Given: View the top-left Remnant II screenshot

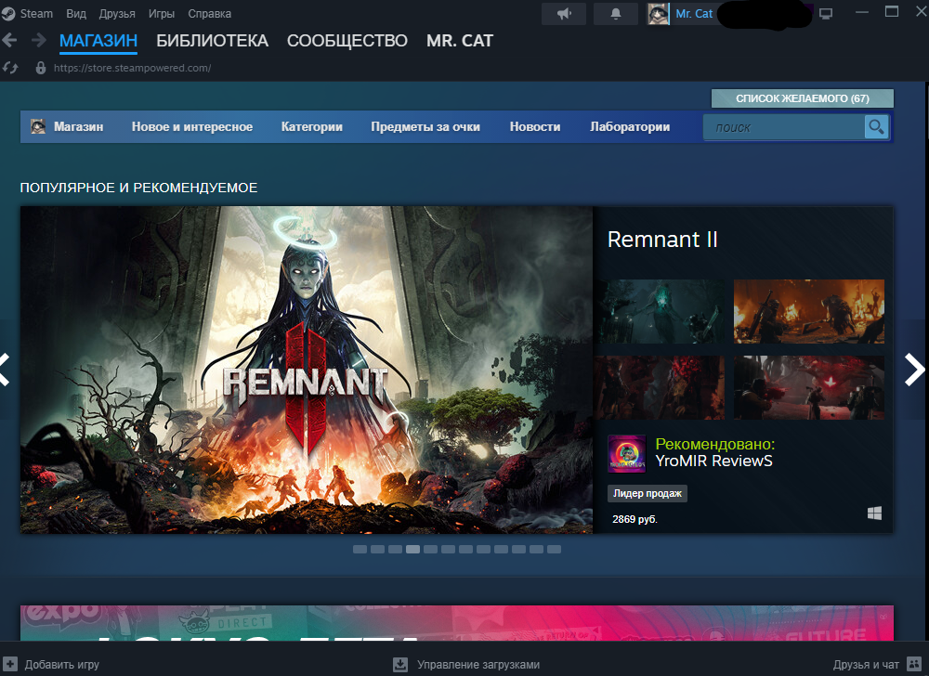Looking at the screenshot, I should (x=661, y=311).
